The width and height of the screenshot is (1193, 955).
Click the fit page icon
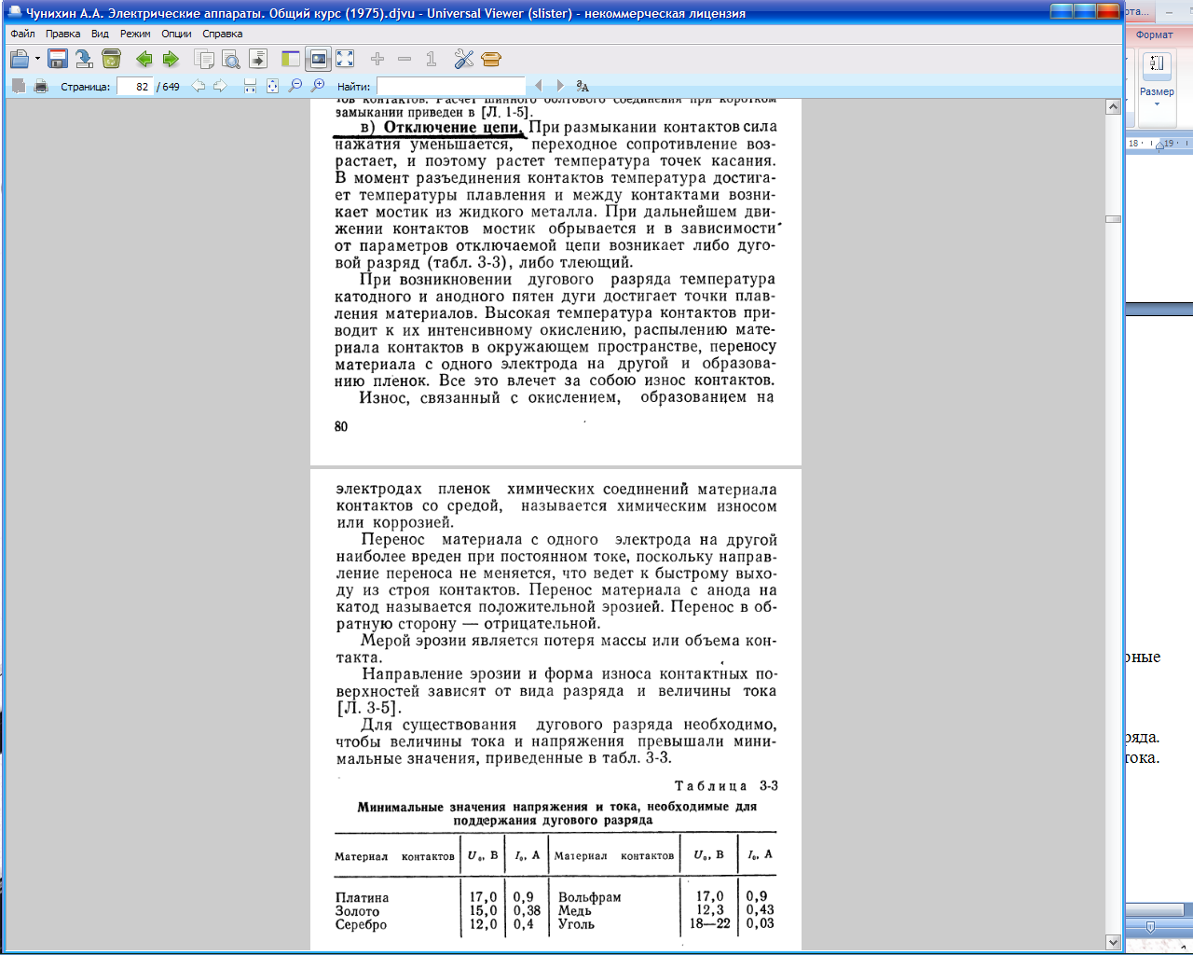(272, 86)
